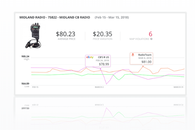Image resolution: width=195 pixels, height=130 pixels.
Task: Click the MARCH 31 axis label
Action: [x=179, y=87]
